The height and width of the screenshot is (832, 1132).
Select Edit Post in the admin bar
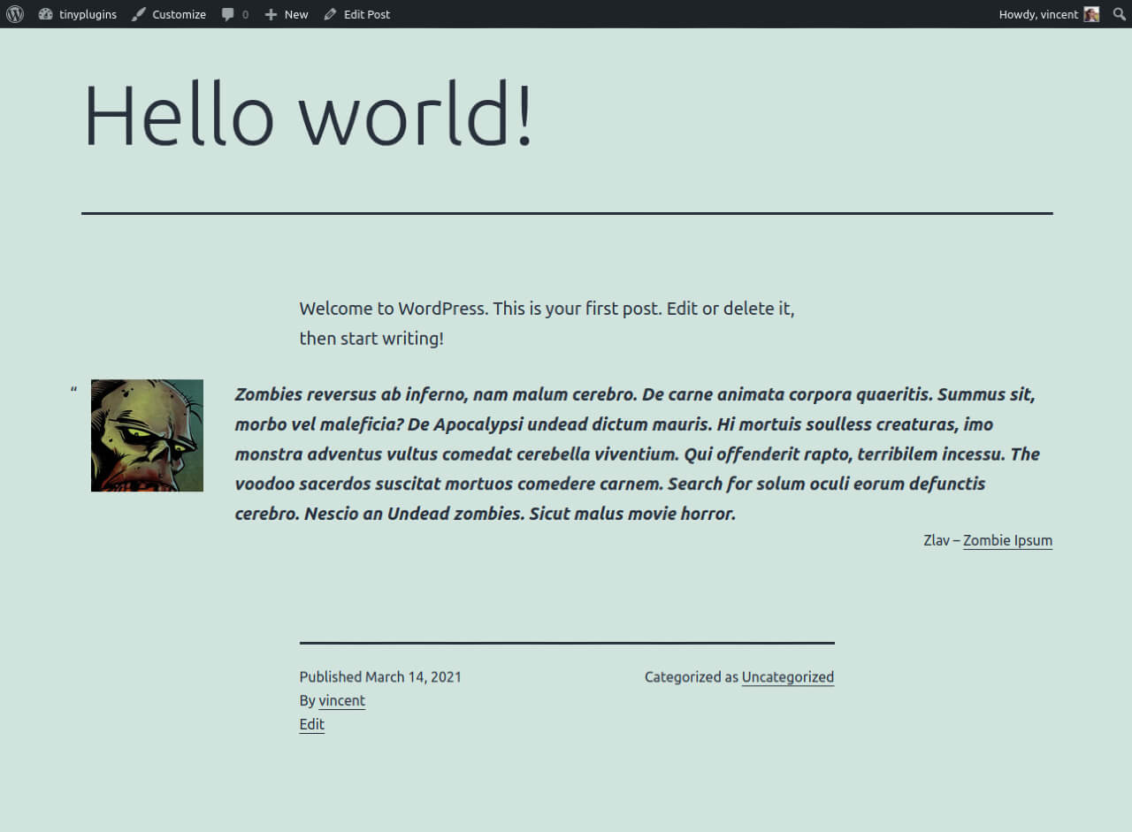coord(356,14)
